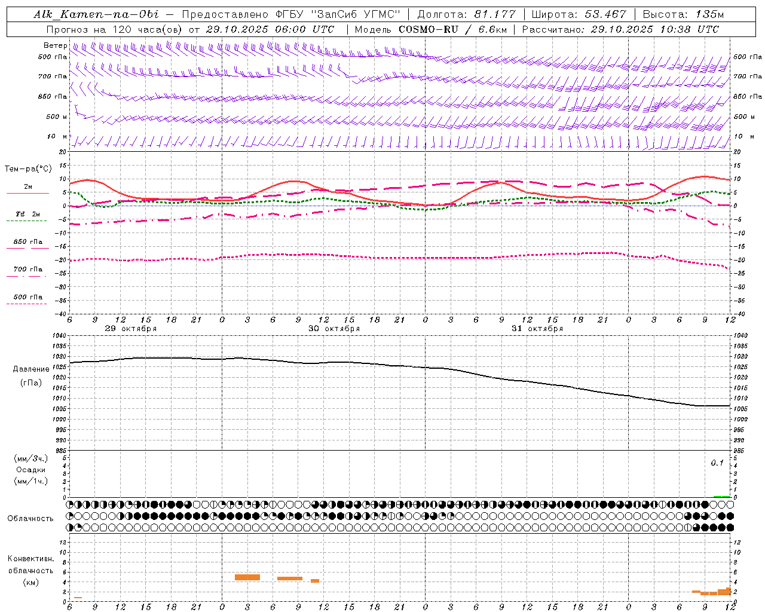Click the 31 октября date label
This screenshot has height=612, width=765.
pos(537,329)
